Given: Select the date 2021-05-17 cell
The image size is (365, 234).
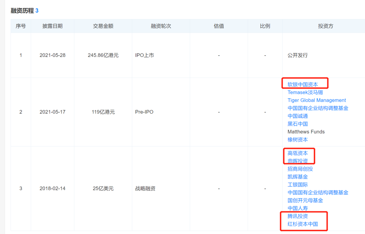Looking at the screenshot, I should [x=52, y=112].
